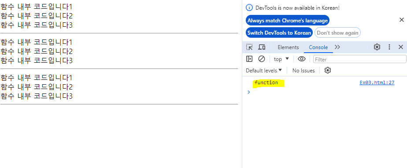Click the info icon in notification
407x168 pixels.
[249, 7]
